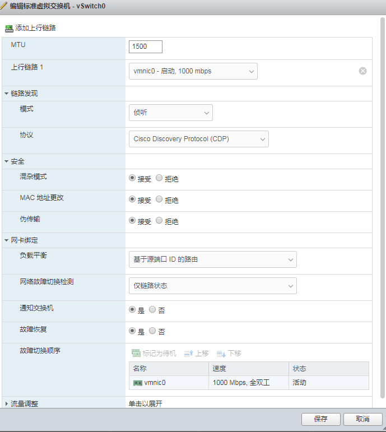Set forged transmits (伪传输) to Reject
386x432 pixels.
pyautogui.click(x=159, y=220)
